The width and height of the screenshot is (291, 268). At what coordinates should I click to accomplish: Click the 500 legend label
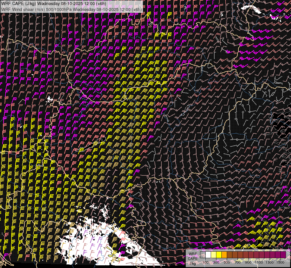(227, 262)
